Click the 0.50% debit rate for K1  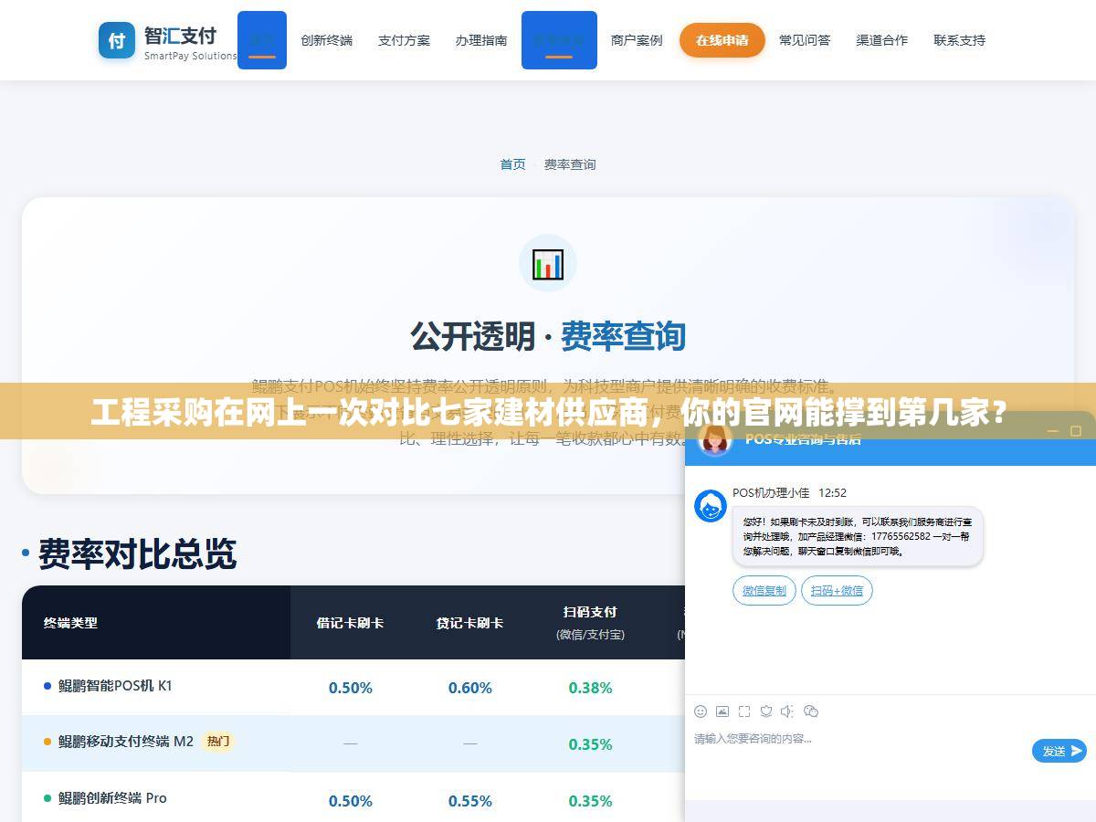[x=351, y=688]
